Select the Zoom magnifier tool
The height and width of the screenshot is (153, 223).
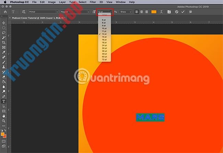point(4,121)
